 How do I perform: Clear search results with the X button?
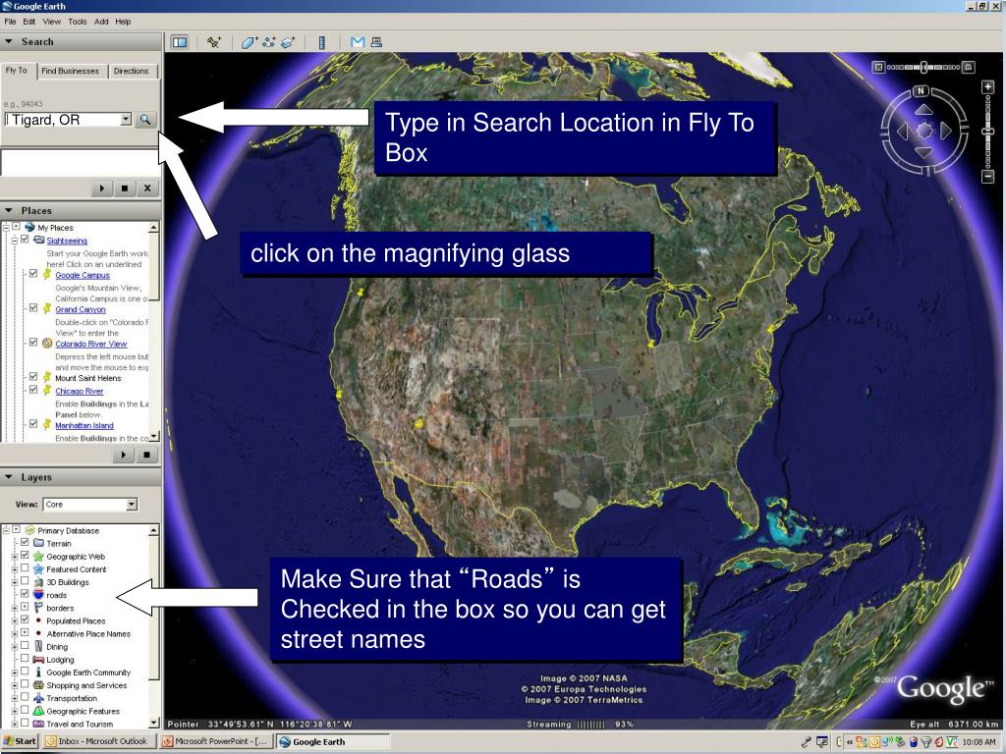click(147, 188)
